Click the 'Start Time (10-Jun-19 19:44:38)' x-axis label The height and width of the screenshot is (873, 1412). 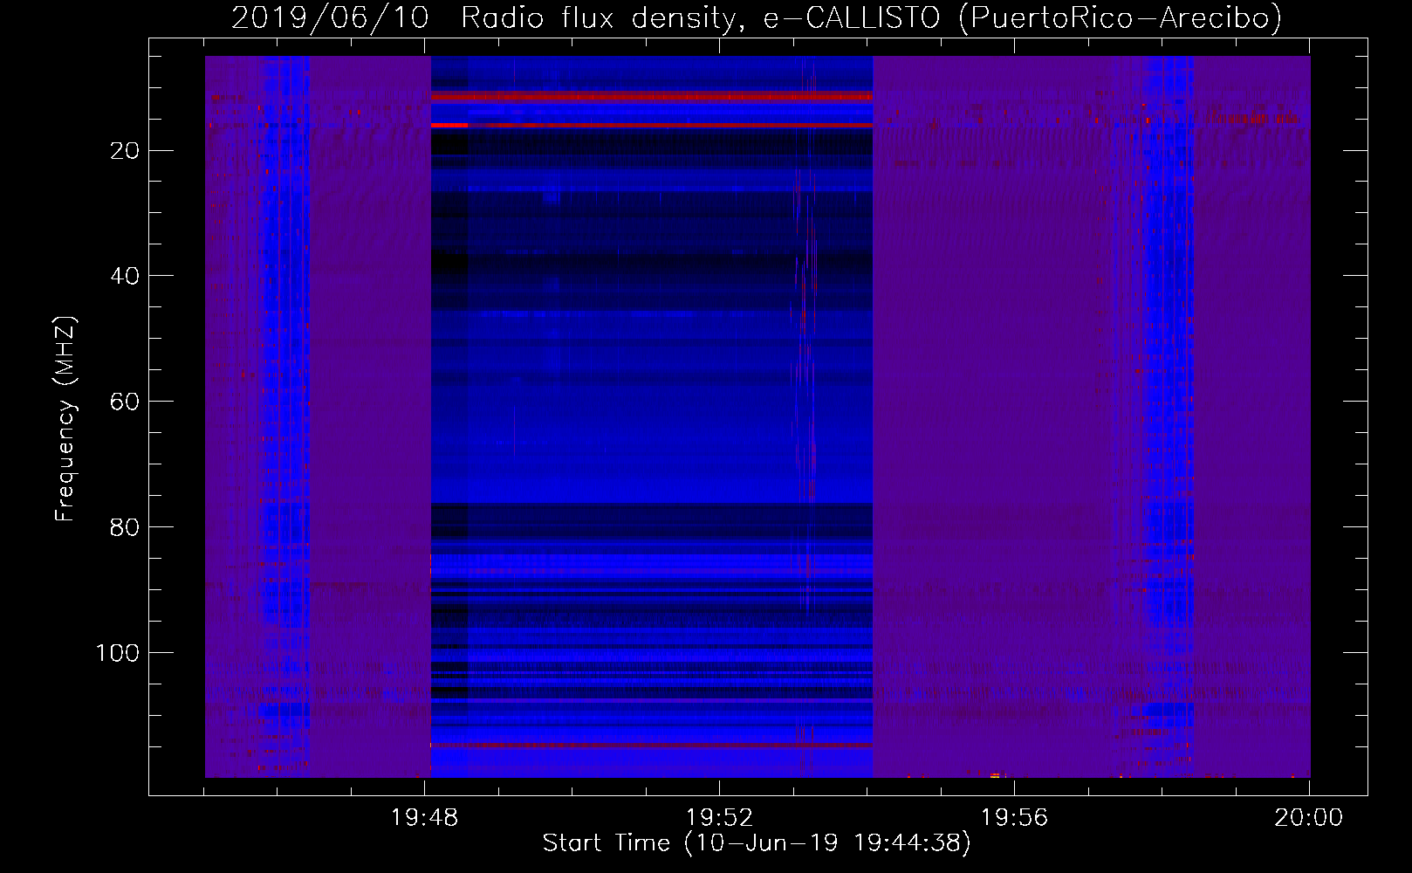pyautogui.click(x=757, y=843)
